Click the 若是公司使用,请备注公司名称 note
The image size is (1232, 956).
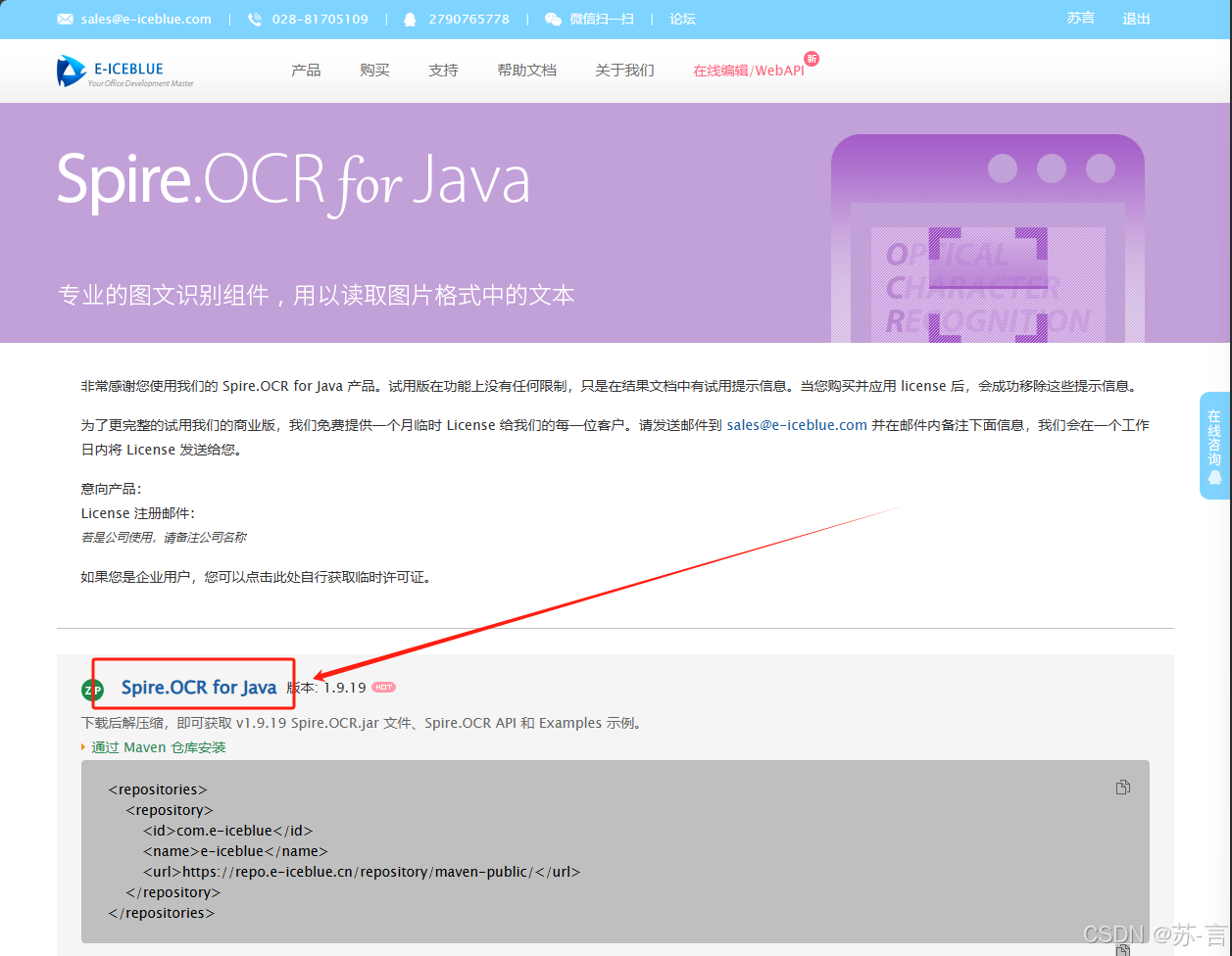pyautogui.click(x=164, y=538)
